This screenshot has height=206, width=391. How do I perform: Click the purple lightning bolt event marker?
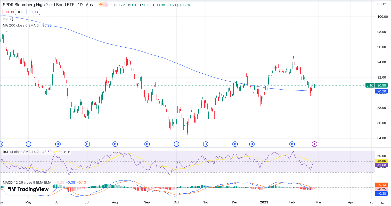click(x=314, y=144)
